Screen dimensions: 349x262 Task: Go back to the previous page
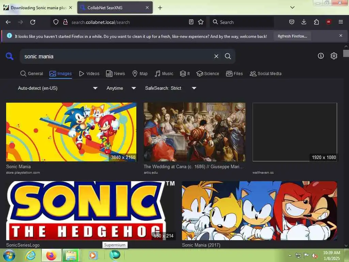click(x=8, y=22)
